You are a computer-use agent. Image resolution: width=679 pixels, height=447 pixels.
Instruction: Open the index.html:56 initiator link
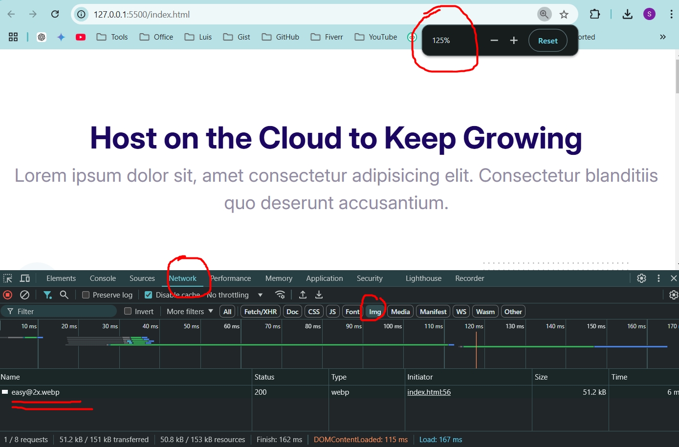(429, 392)
